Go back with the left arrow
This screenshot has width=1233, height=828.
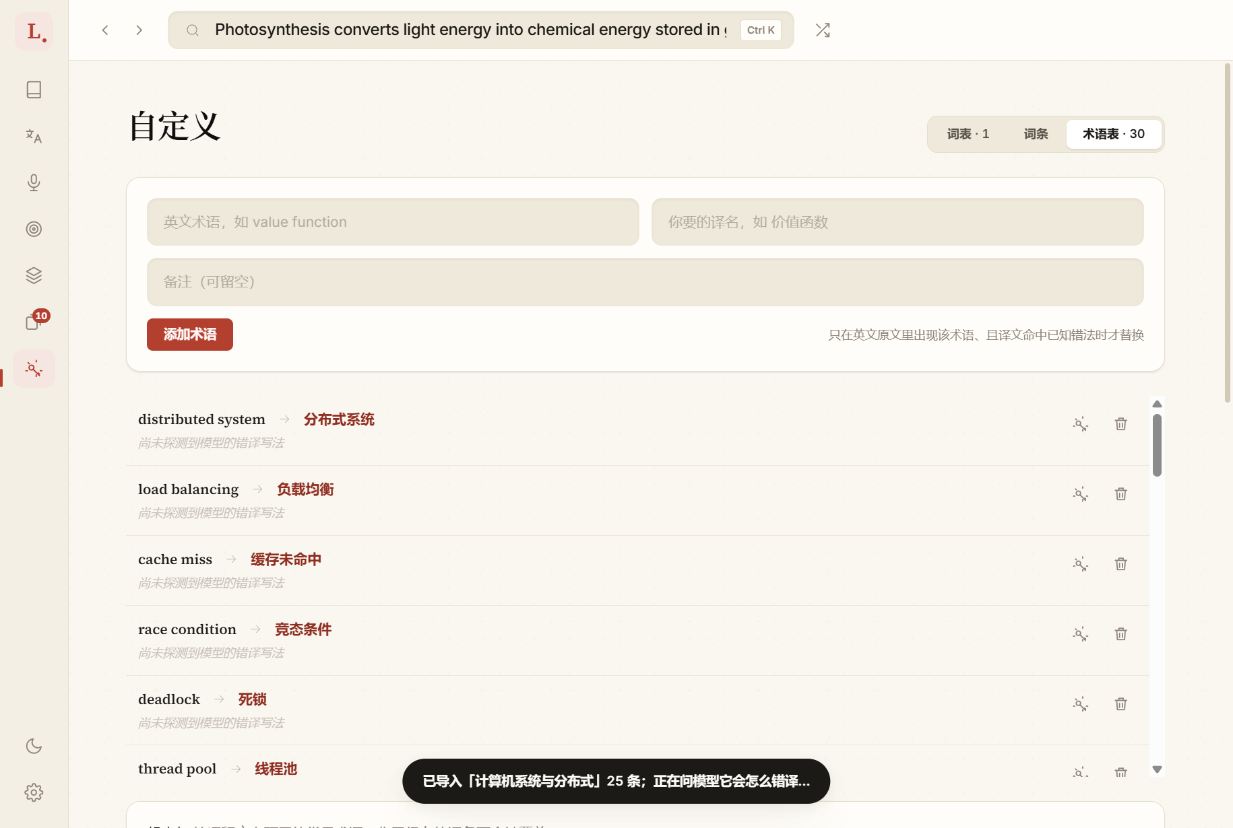[105, 30]
